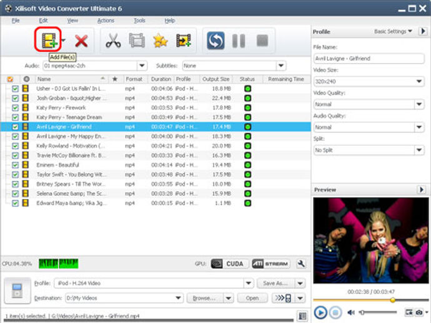This screenshot has width=431, height=323.
Task: Open GPU settings wrench icon
Action: click(x=301, y=264)
